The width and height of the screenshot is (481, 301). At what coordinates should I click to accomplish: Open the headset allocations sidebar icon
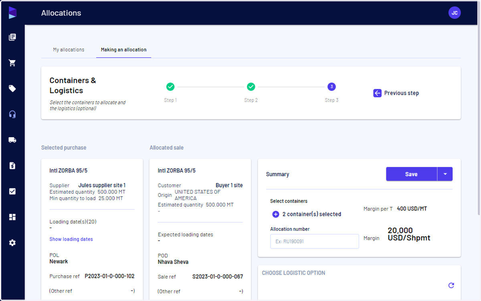[12, 114]
